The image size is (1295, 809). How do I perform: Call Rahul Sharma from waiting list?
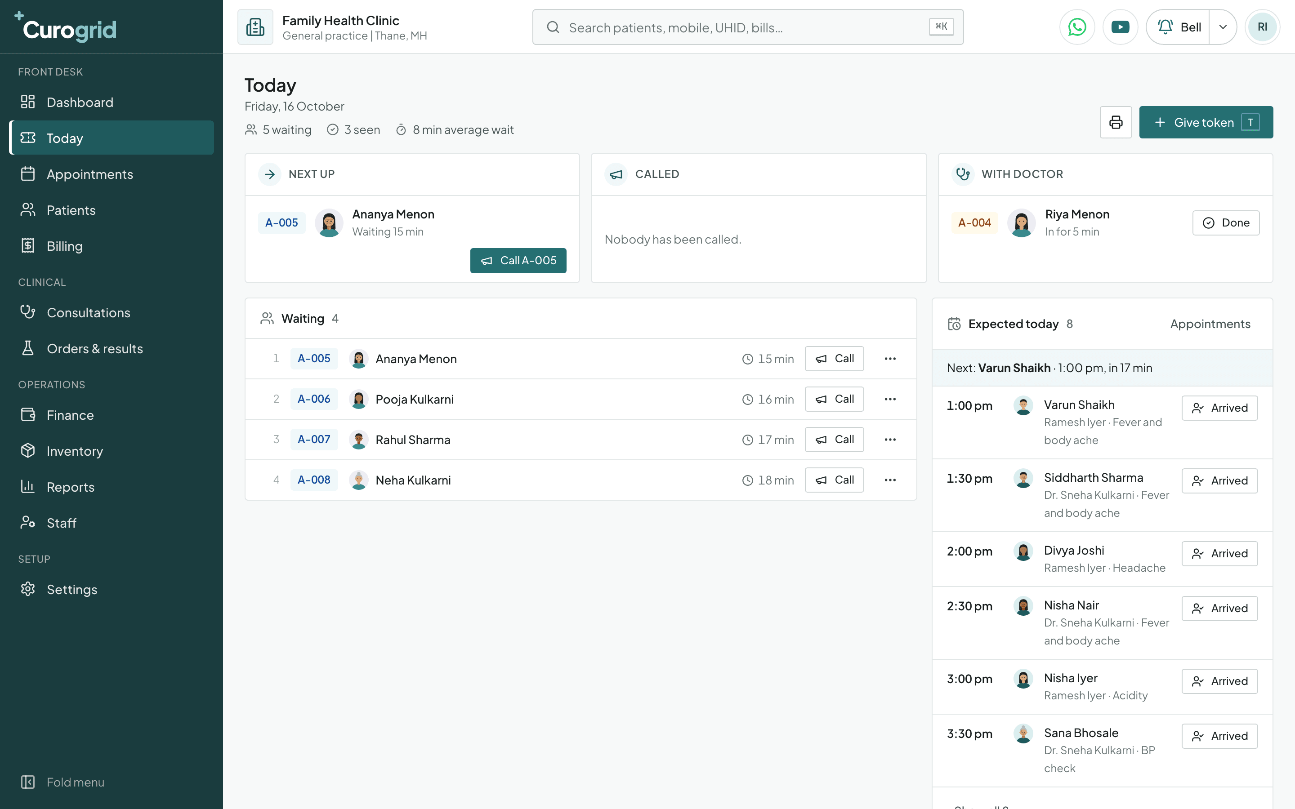(834, 439)
